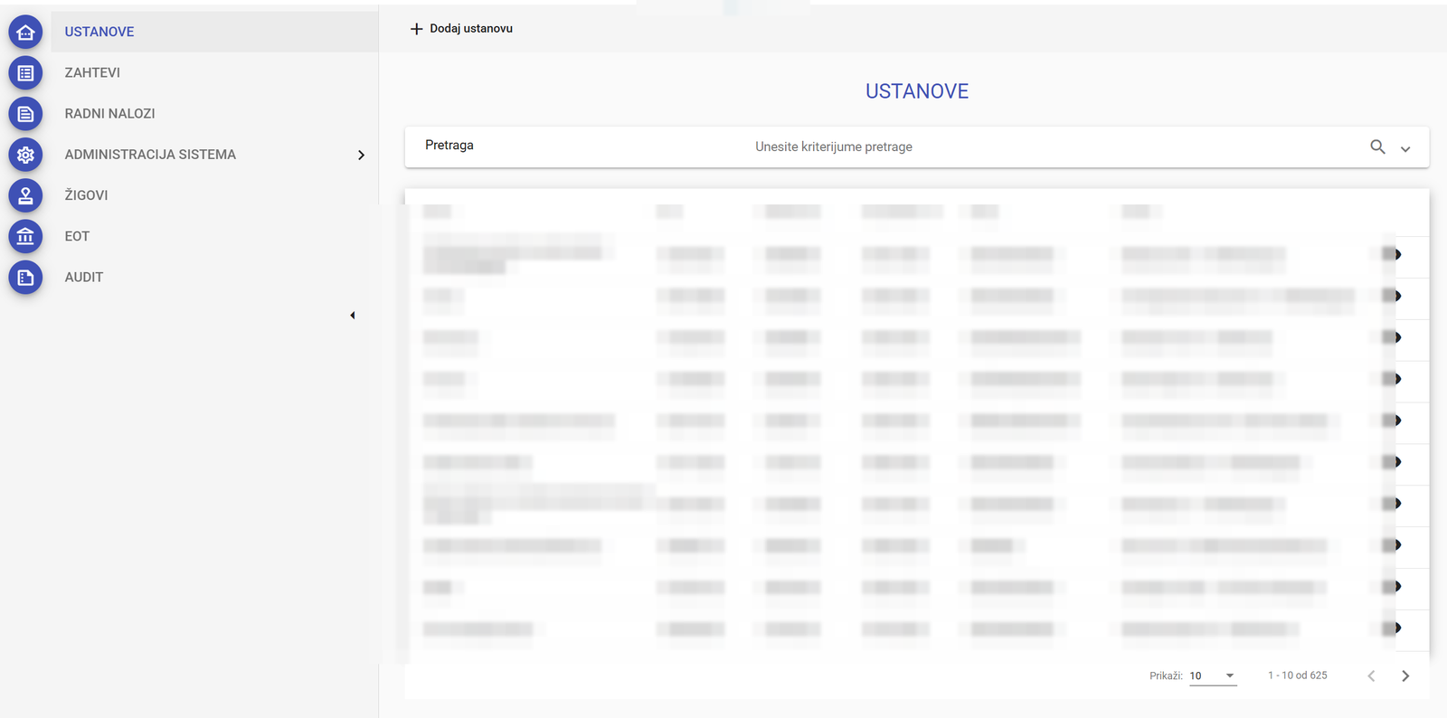Click the '1 - 10 od 625' pagination text
Screen dimensions: 1447x718
(x=1298, y=675)
